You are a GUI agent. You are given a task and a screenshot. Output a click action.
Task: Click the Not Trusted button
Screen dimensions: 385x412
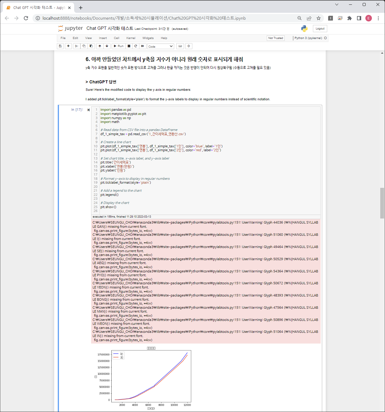pos(276,38)
